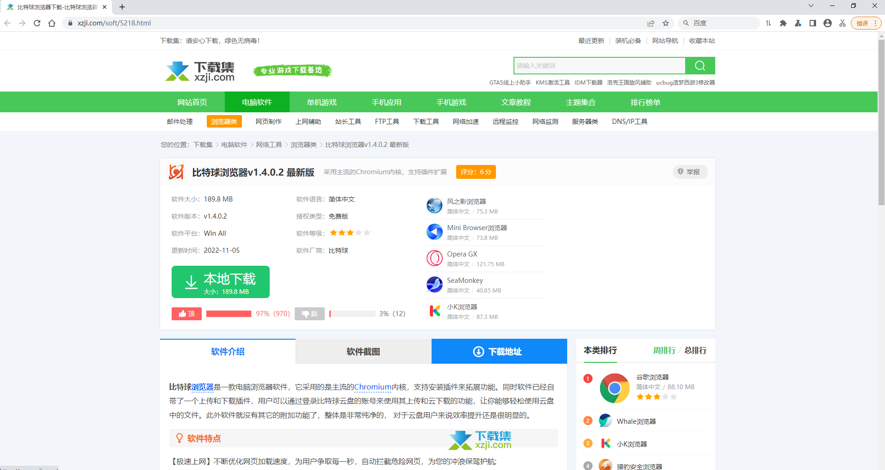
Task: Click the green search magnifier button
Action: (700, 66)
